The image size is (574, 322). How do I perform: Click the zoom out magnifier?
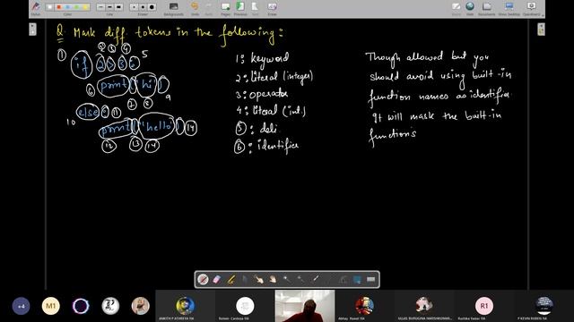pyautogui.click(x=301, y=280)
